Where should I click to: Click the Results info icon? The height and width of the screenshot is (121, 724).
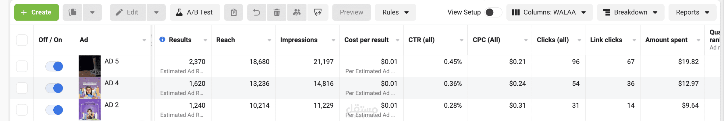coord(162,40)
